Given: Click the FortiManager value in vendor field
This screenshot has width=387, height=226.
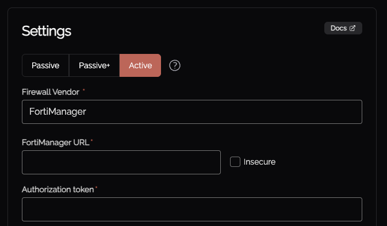Looking at the screenshot, I should 58,111.
